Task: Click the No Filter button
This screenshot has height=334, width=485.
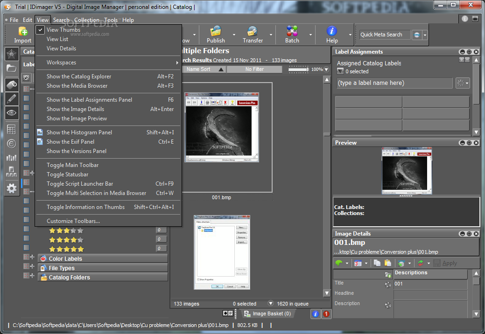Action: (254, 70)
